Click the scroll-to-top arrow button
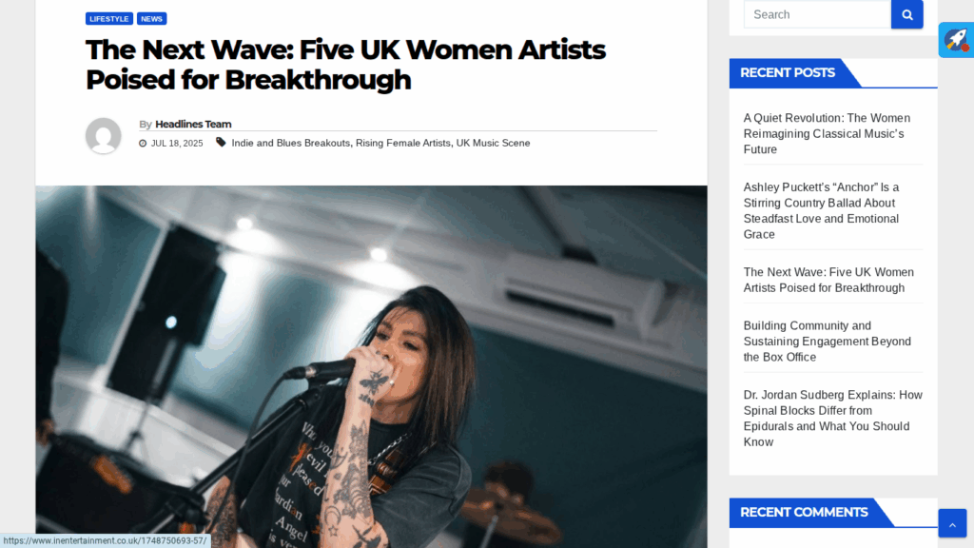 [x=952, y=523]
